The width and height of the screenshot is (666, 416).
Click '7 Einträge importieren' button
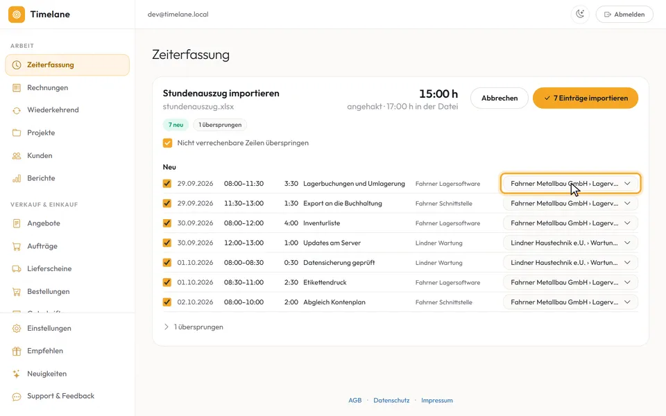(x=586, y=98)
